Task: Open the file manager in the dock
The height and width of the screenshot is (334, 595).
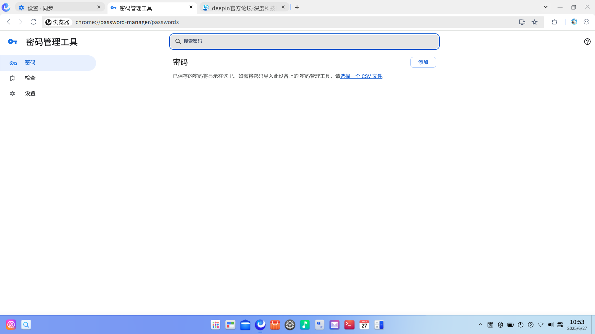Action: (245, 325)
